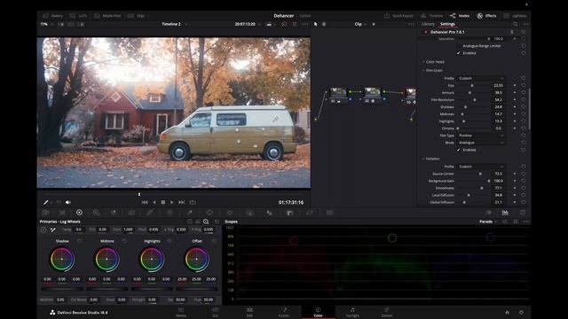This screenshot has height=319, width=568.
Task: Click the Shadow color wheel center
Action: pos(62,259)
